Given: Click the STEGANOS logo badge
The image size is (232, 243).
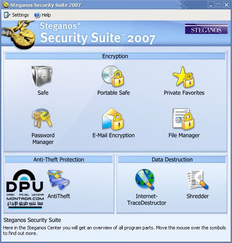Looking at the screenshot, I should [x=206, y=29].
